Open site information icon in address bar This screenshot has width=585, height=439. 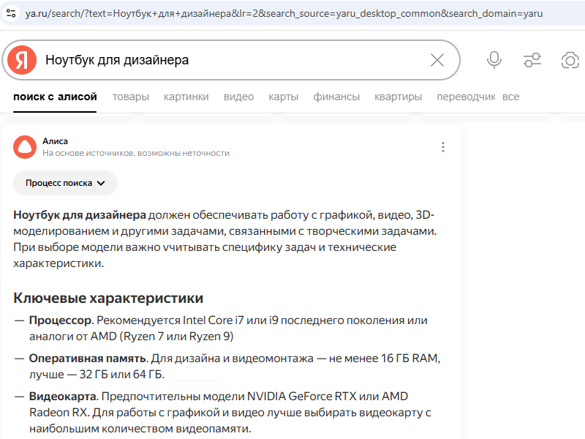(x=11, y=13)
